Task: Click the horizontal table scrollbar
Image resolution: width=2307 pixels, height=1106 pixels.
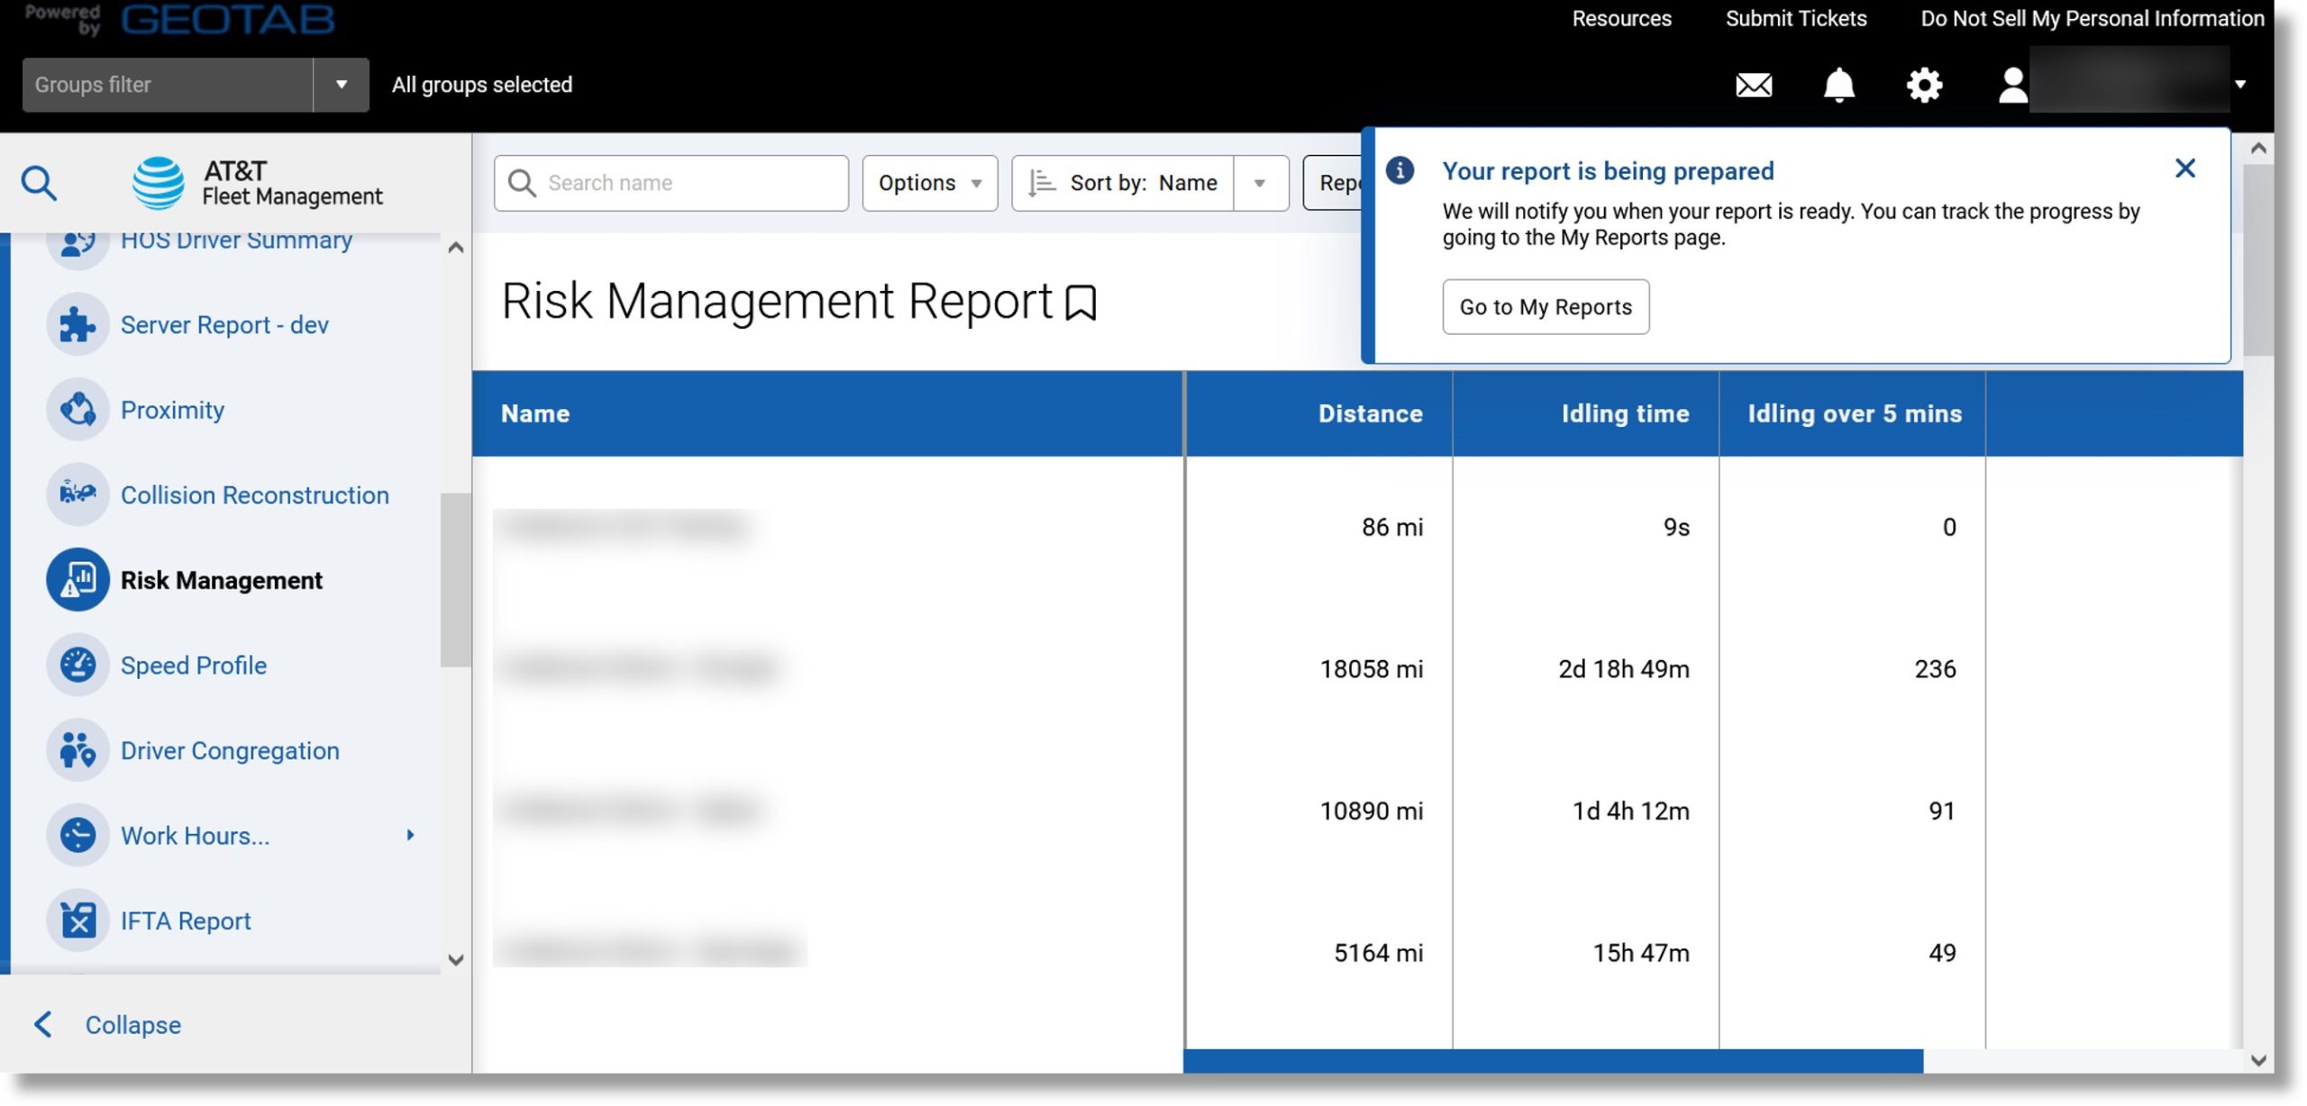Action: [1553, 1061]
